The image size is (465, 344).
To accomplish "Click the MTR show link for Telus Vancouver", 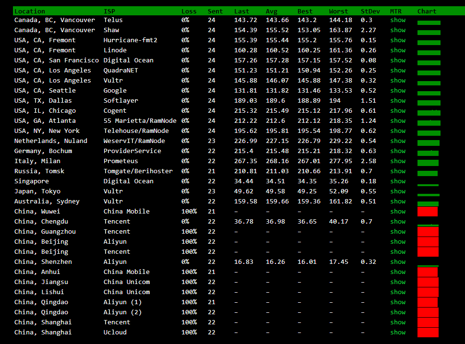I will (x=397, y=20).
